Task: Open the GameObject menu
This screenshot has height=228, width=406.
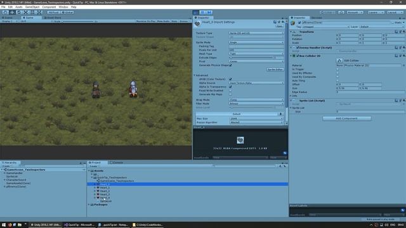Action: coord(32,7)
